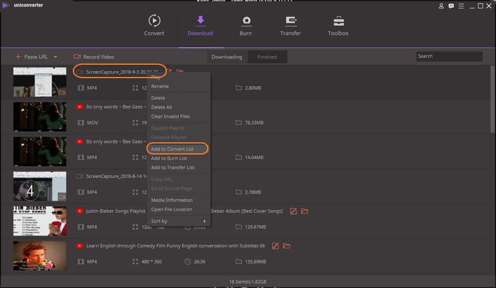Select Add to Burn List
This screenshot has height=288, width=496.
pyautogui.click(x=169, y=158)
